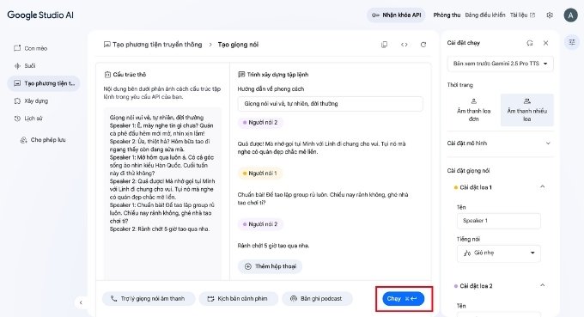This screenshot has width=584, height=317.
Task: Reset run settings via refresh icon
Action: tap(530, 43)
